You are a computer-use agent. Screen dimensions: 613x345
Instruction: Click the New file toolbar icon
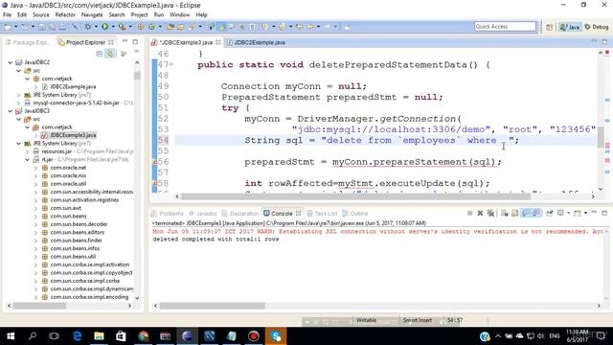8,27
